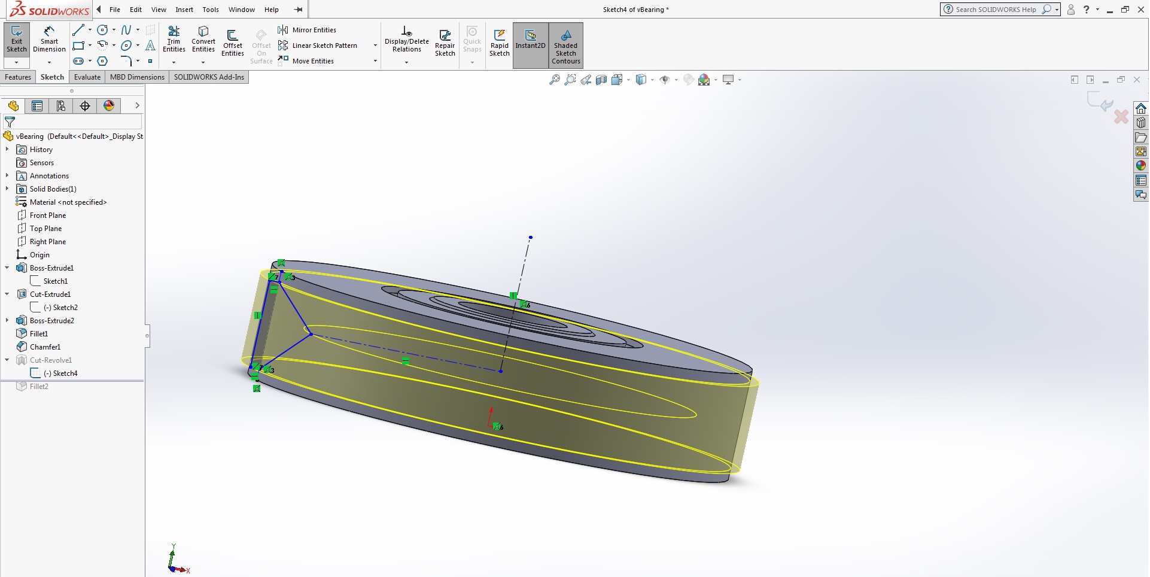The width and height of the screenshot is (1150, 577).
Task: Toggle the Section View icon
Action: pyautogui.click(x=601, y=80)
